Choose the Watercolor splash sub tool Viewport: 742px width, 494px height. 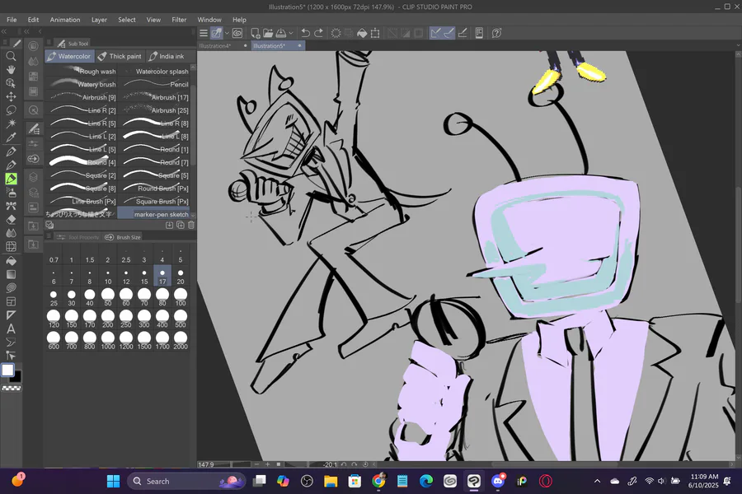click(154, 72)
